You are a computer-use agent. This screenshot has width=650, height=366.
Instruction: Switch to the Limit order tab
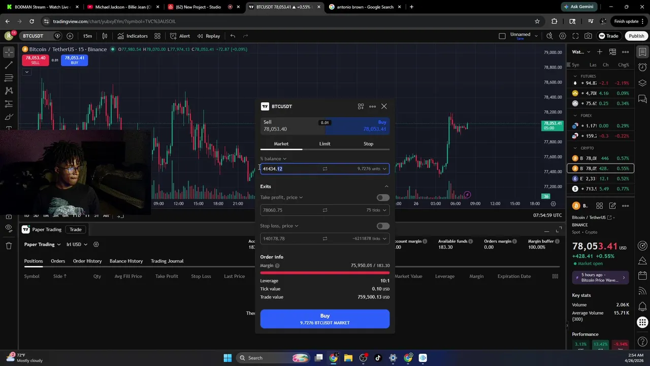click(x=325, y=144)
